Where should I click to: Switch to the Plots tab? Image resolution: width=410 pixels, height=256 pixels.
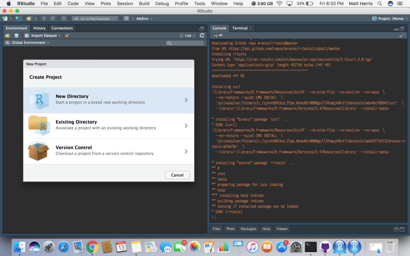(231, 229)
